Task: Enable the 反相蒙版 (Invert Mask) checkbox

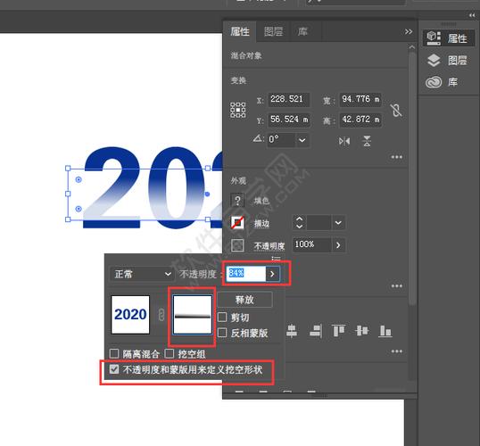Action: pyautogui.click(x=222, y=333)
